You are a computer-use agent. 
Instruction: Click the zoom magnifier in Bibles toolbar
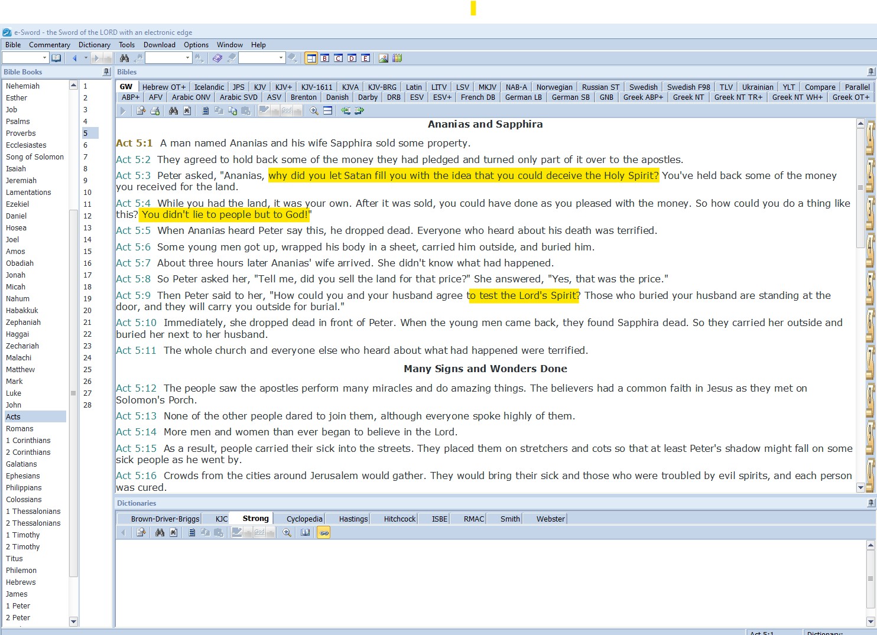[314, 110]
